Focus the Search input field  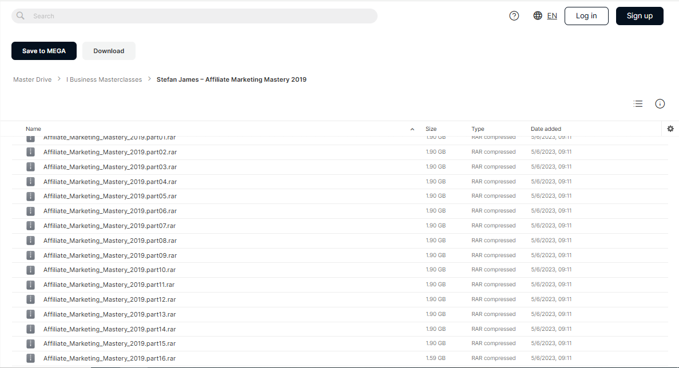click(194, 16)
